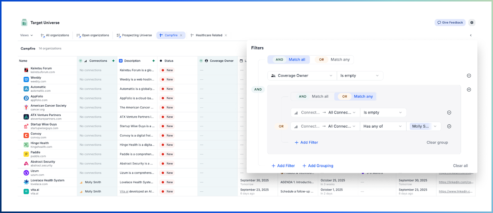This screenshot has width=493, height=213.
Task: Click the American Cancer Society logo
Action: pos(26,107)
